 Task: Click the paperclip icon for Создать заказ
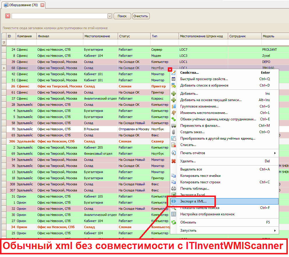pos(173,132)
